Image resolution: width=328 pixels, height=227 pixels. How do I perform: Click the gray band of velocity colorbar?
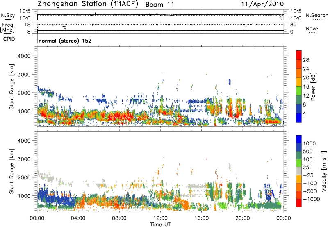pos(299,171)
